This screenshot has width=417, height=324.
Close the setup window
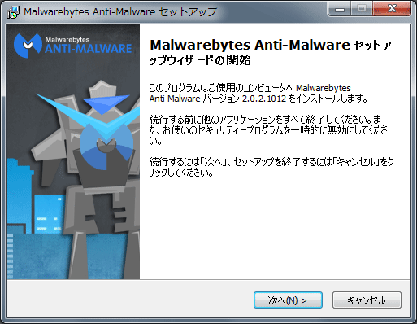point(392,9)
